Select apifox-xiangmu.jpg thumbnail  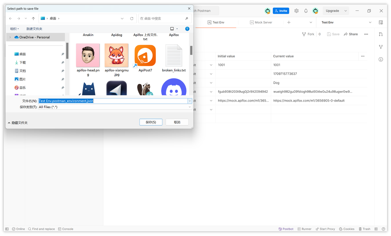click(116, 55)
